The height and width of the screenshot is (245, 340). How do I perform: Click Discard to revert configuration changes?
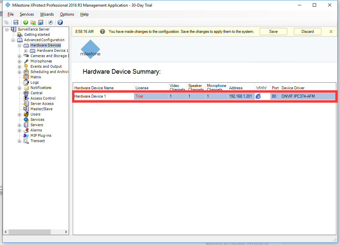pyautogui.click(x=307, y=32)
